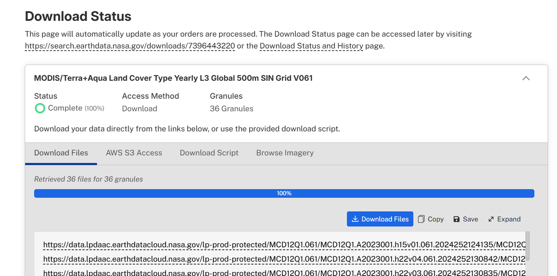557x276 pixels.
Task: Click the Save text label
Action: [470, 219]
